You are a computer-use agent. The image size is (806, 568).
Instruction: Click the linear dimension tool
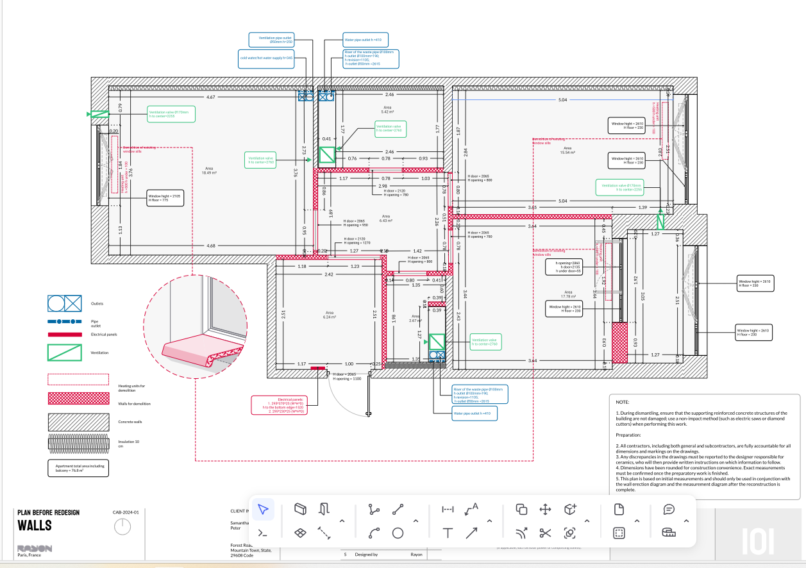[x=448, y=510]
